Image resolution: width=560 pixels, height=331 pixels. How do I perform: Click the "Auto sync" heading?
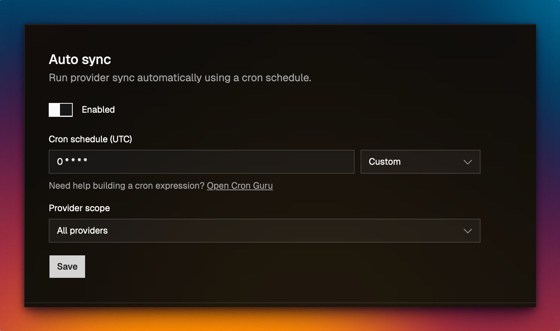pyautogui.click(x=80, y=60)
